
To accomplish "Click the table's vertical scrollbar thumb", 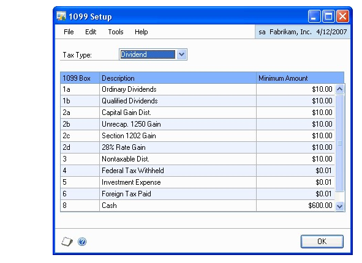I will click(x=339, y=143).
